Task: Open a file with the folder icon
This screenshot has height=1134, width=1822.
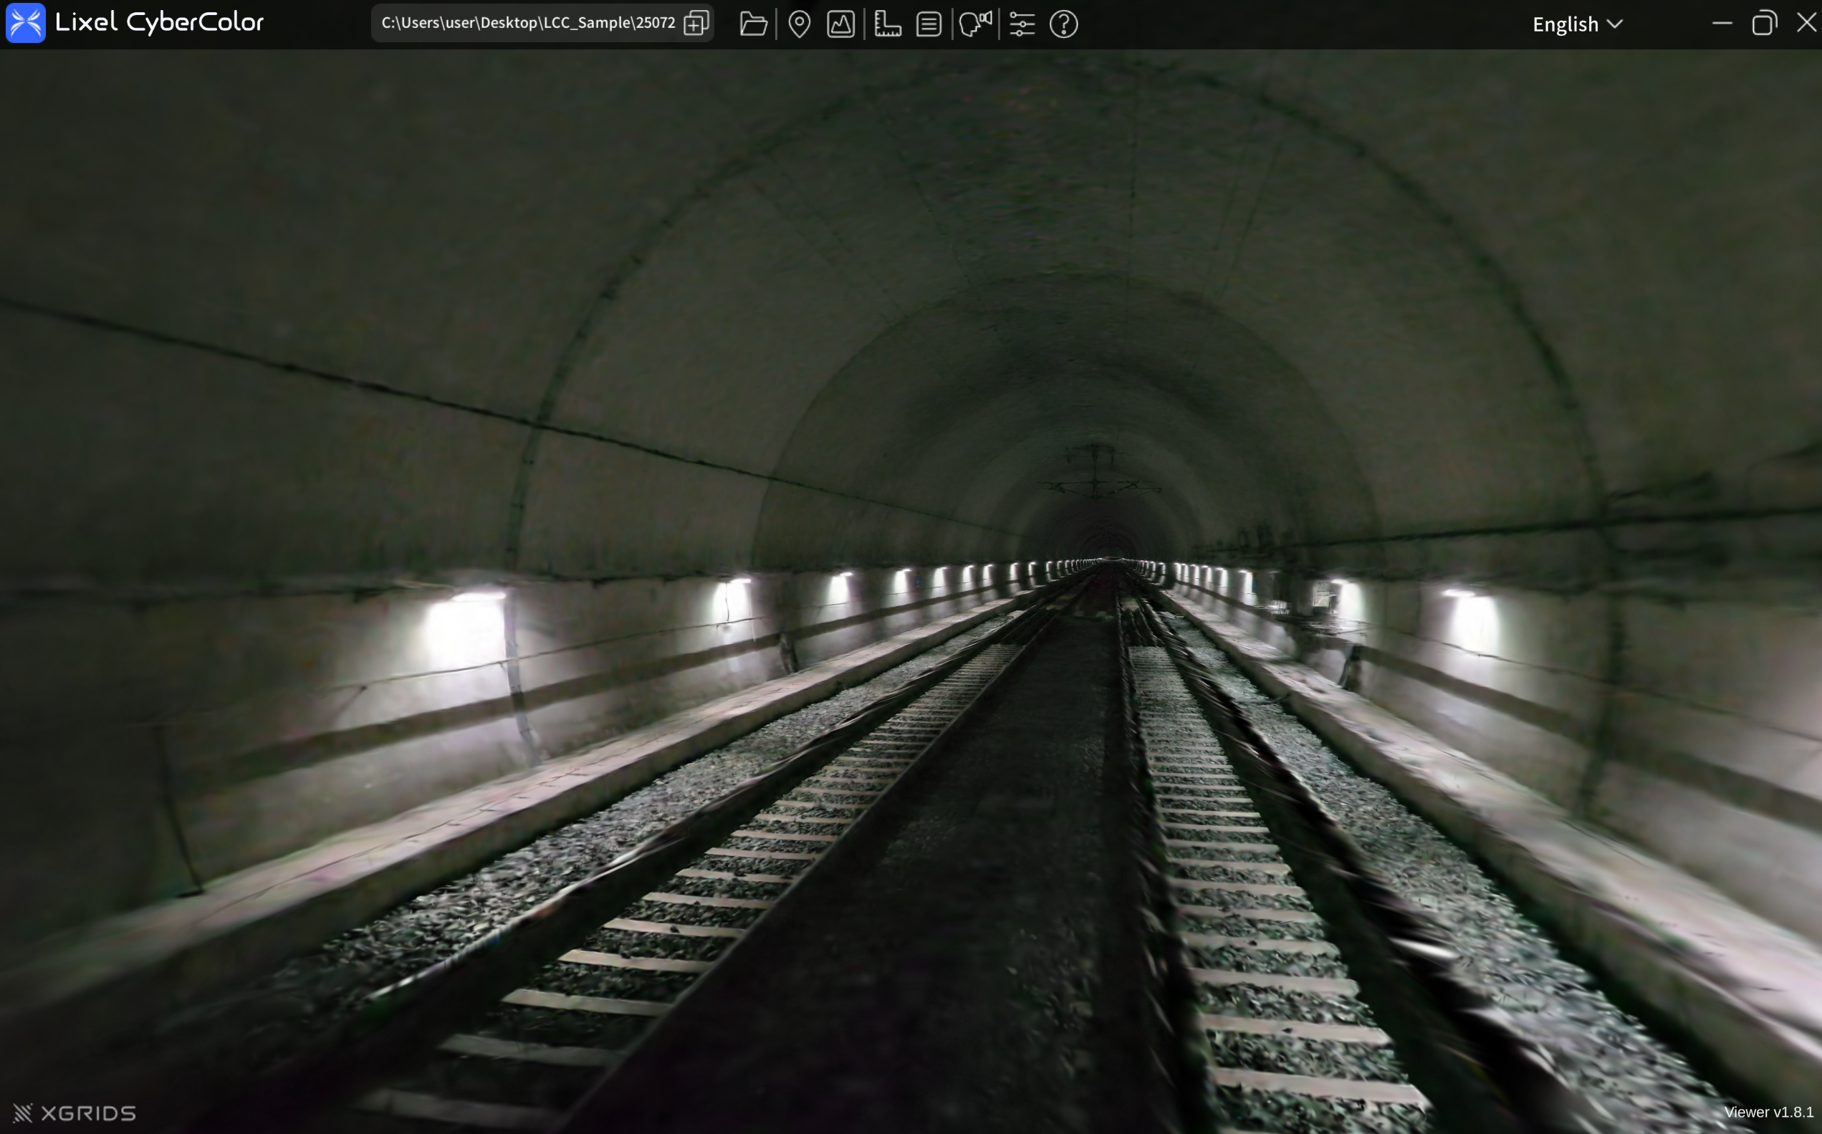Action: click(x=753, y=24)
